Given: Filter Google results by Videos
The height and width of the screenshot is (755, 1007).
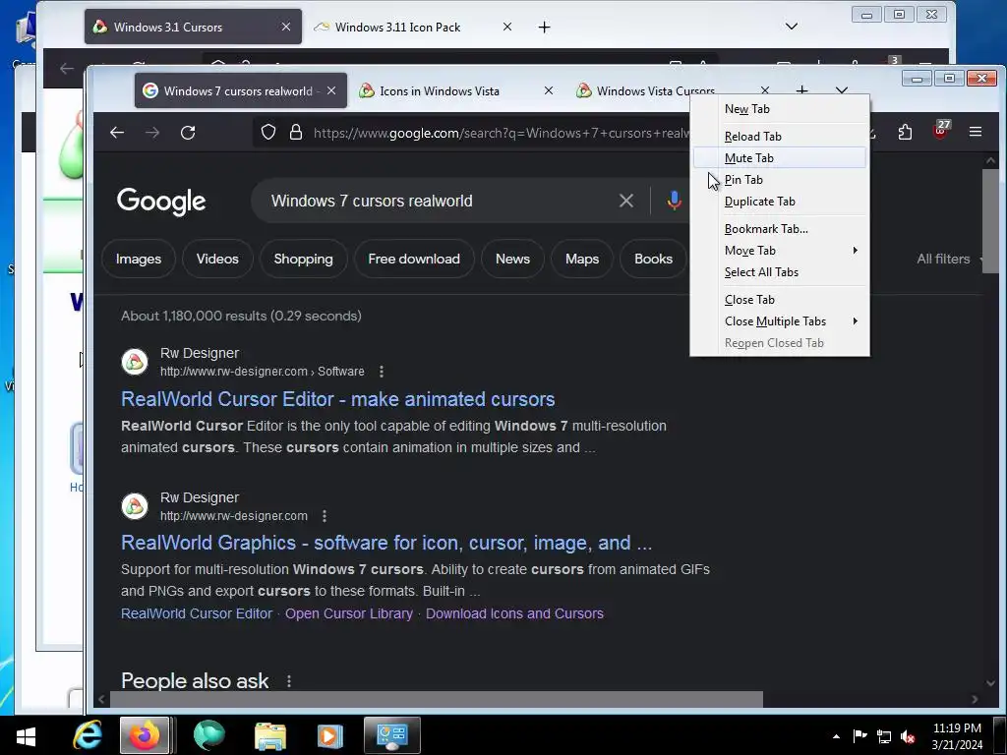Looking at the screenshot, I should tap(217, 259).
